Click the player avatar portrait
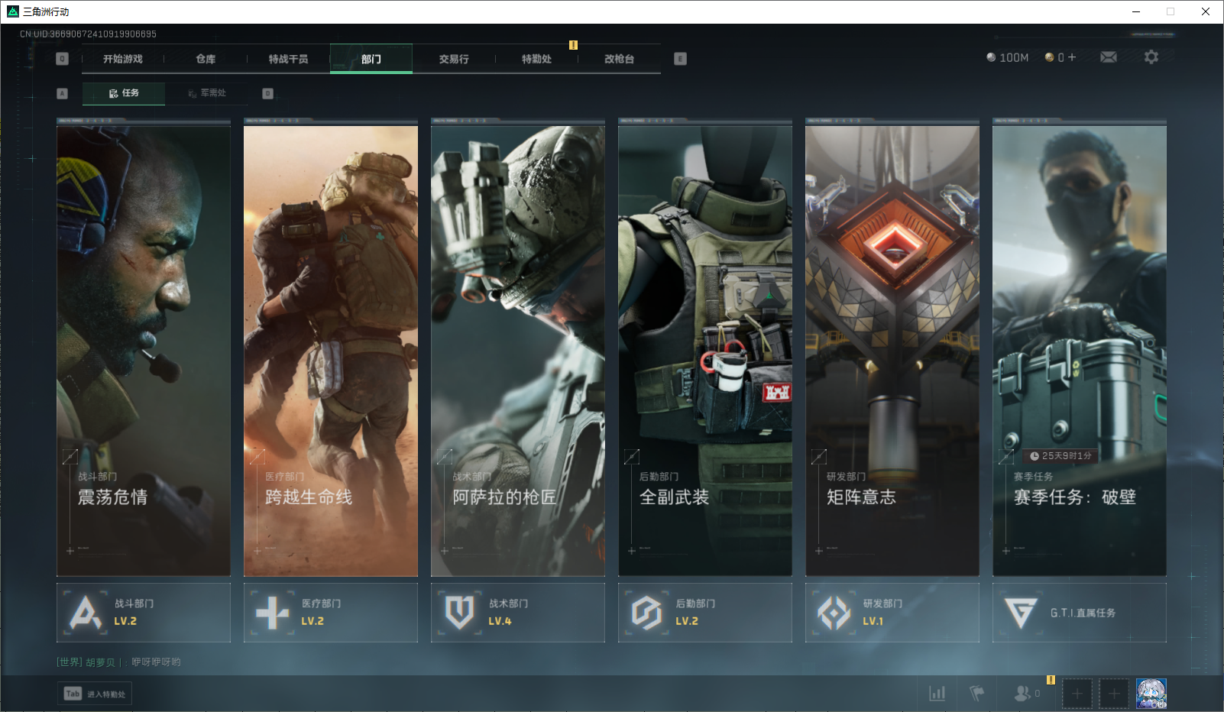This screenshot has height=712, width=1224. pyautogui.click(x=1151, y=694)
